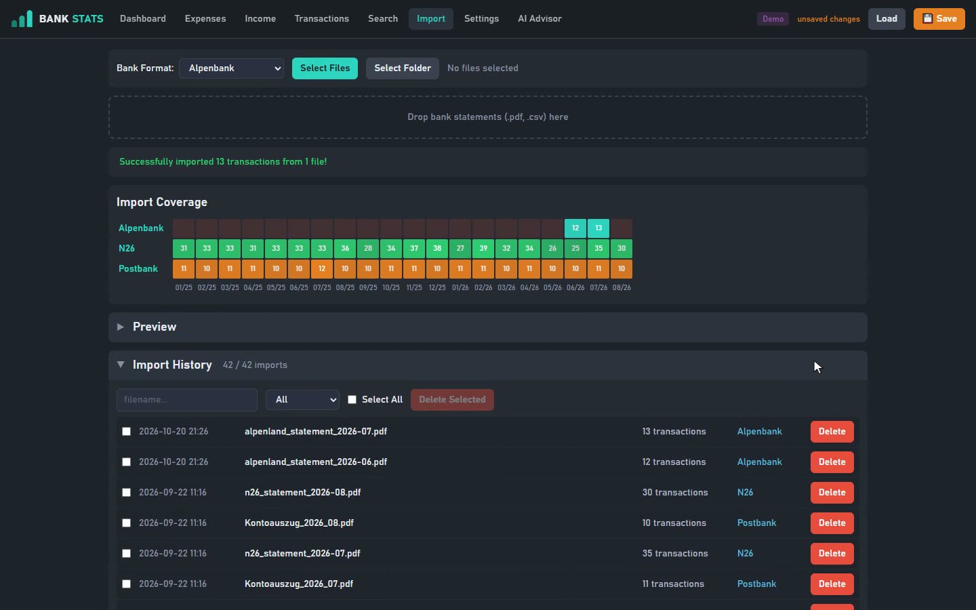
Task: Click the Load button
Action: pyautogui.click(x=887, y=19)
